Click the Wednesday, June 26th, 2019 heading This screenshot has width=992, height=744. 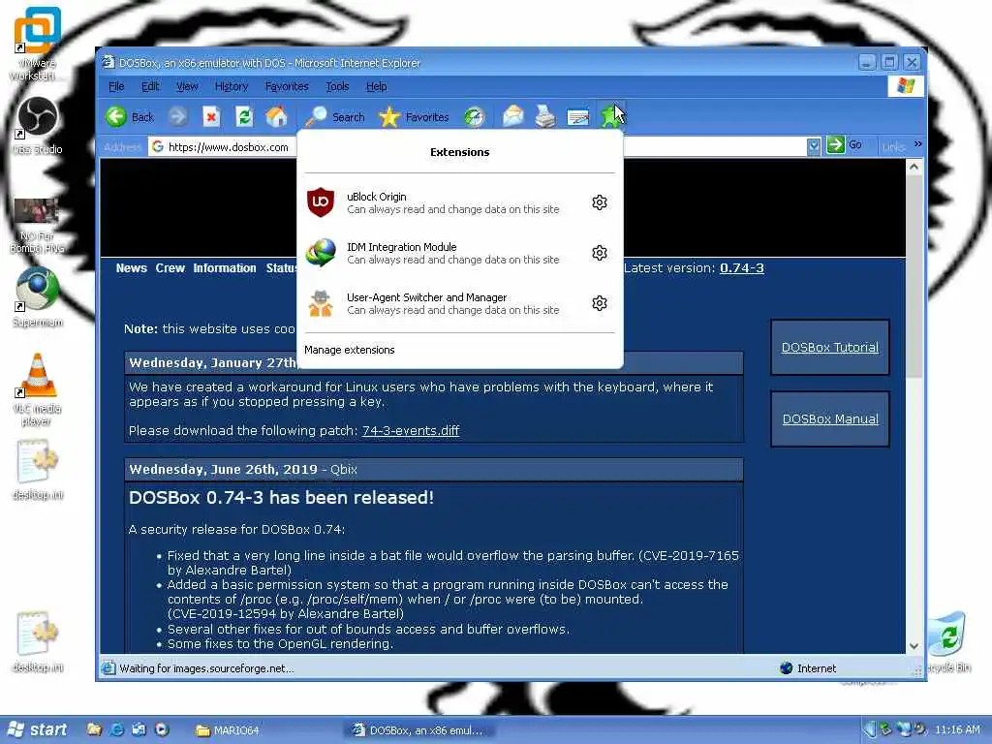tap(223, 470)
